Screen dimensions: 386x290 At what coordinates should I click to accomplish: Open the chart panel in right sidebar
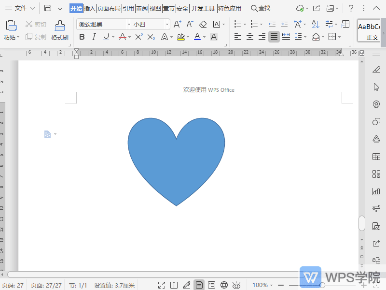[376, 191]
